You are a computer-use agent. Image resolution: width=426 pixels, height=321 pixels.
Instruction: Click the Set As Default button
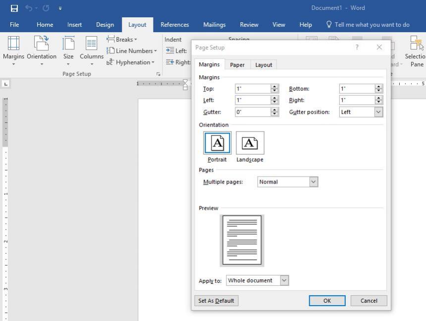point(216,301)
